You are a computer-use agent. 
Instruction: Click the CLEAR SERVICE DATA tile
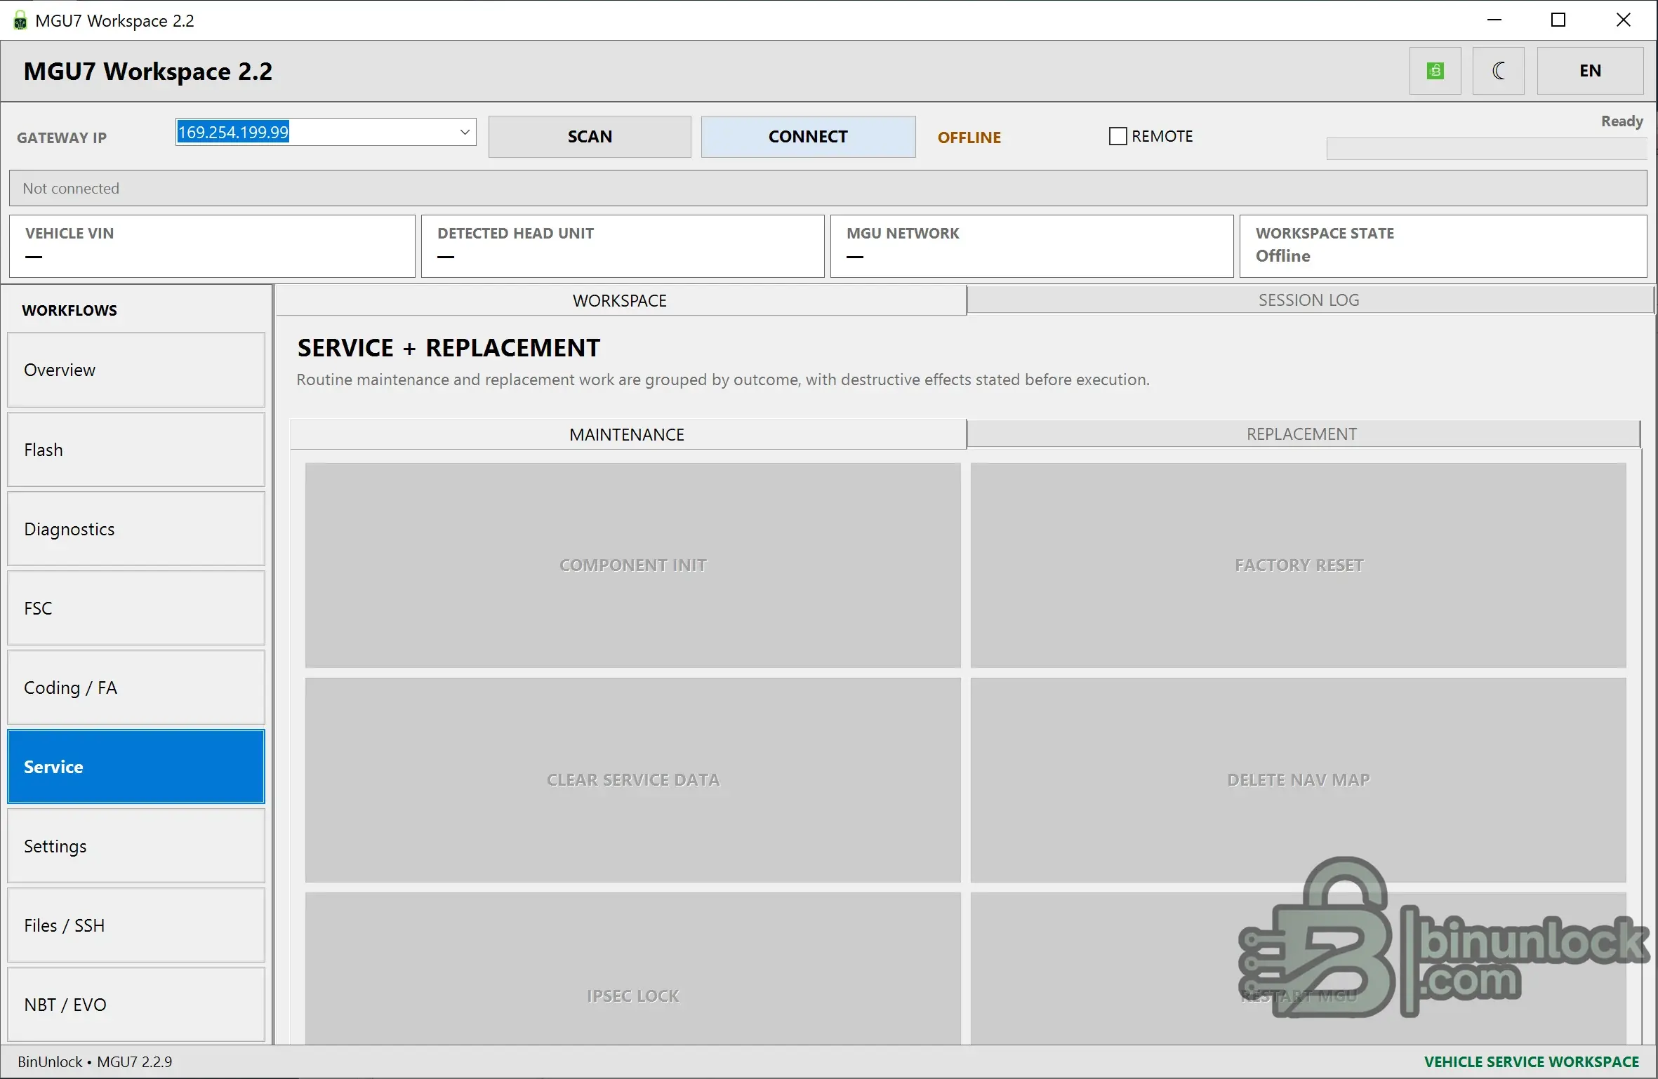(633, 780)
